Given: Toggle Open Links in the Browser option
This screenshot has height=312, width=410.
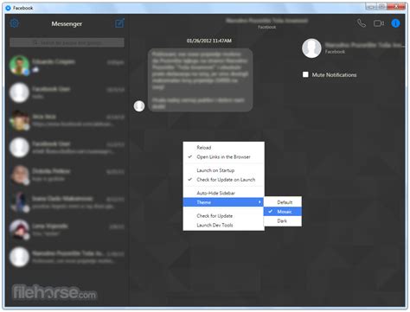Looking at the screenshot, I should click(223, 156).
